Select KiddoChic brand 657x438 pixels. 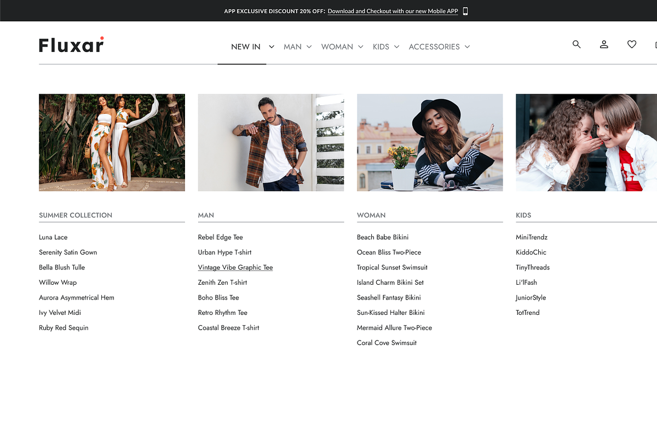tap(531, 252)
